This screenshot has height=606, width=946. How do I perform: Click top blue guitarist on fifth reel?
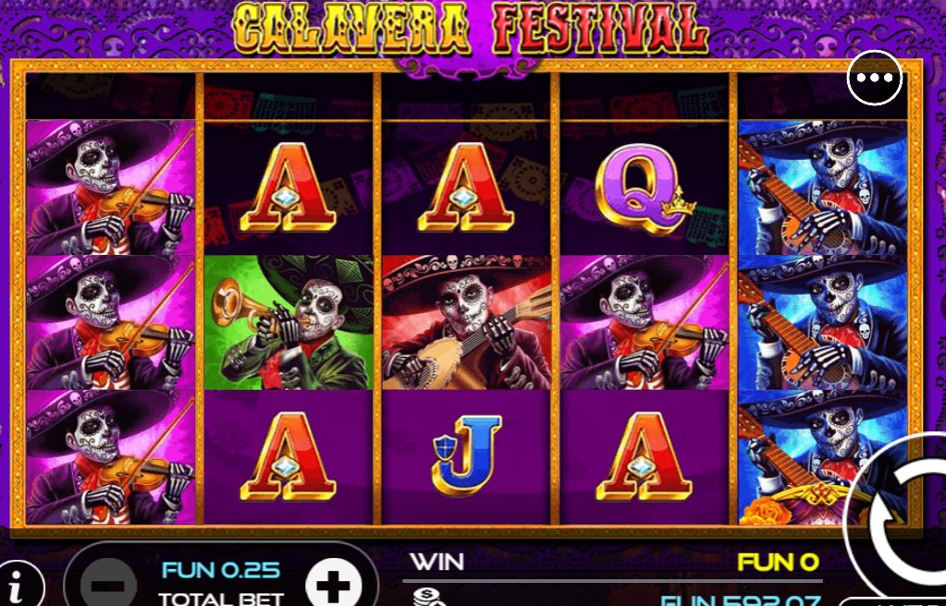[823, 187]
